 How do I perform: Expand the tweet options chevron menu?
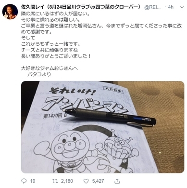click(x=182, y=7)
